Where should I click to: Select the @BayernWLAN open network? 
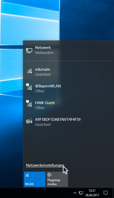[69, 89]
